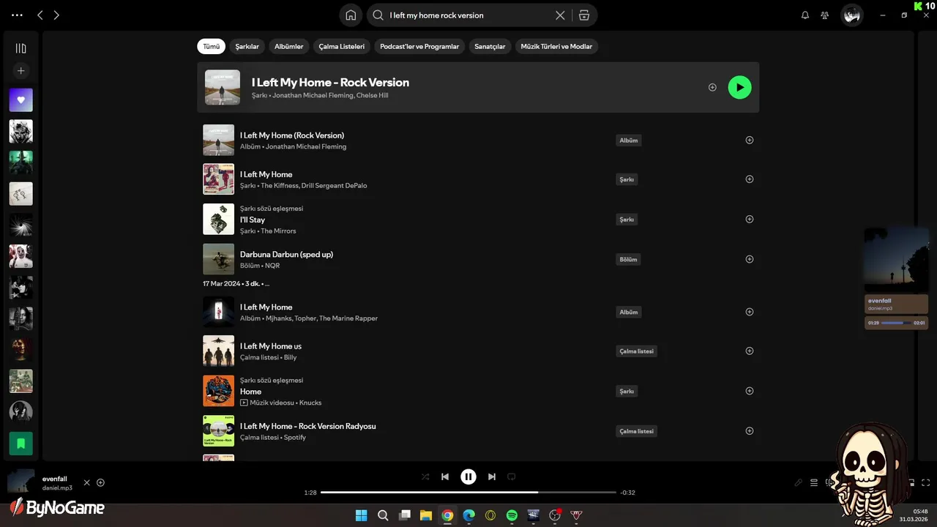Screen dimensions: 937x527
Task: Pause playback in player bar
Action: [468, 476]
